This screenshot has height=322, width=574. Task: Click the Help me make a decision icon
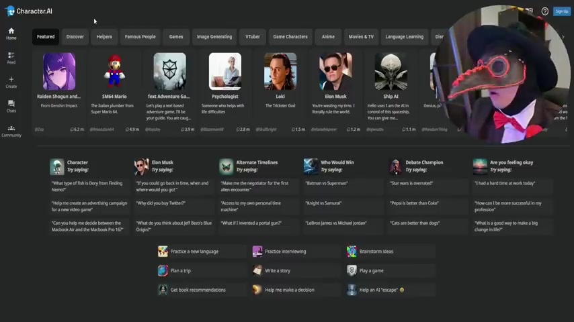click(257, 290)
